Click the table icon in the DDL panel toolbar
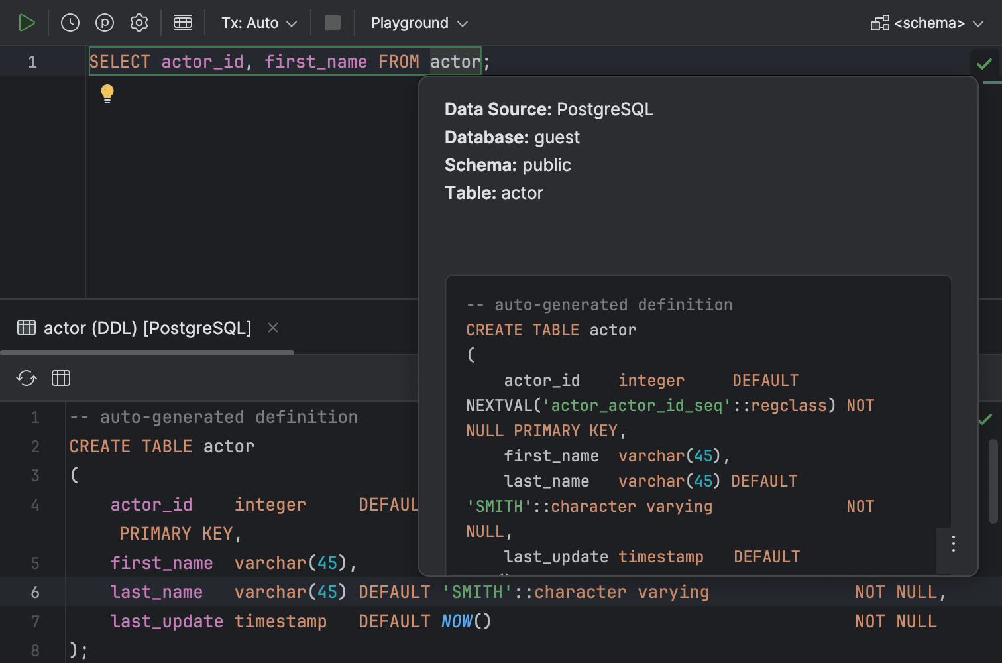Image resolution: width=1002 pixels, height=663 pixels. pyautogui.click(x=61, y=378)
